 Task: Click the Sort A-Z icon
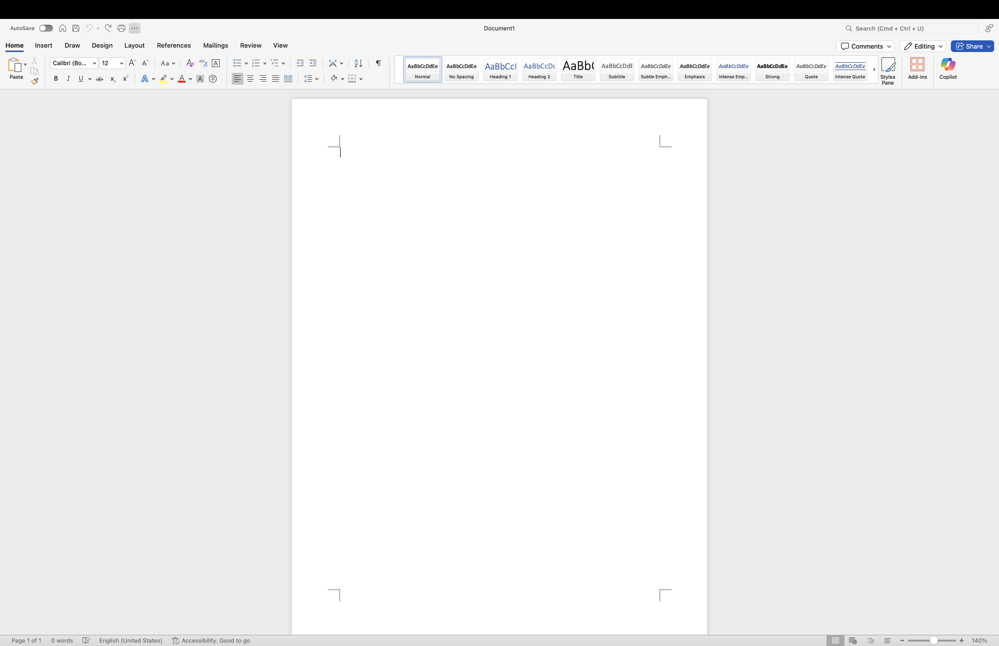(358, 63)
